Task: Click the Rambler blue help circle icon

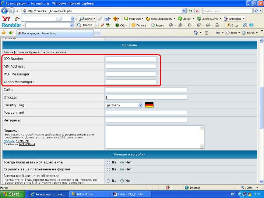Action: point(251,25)
